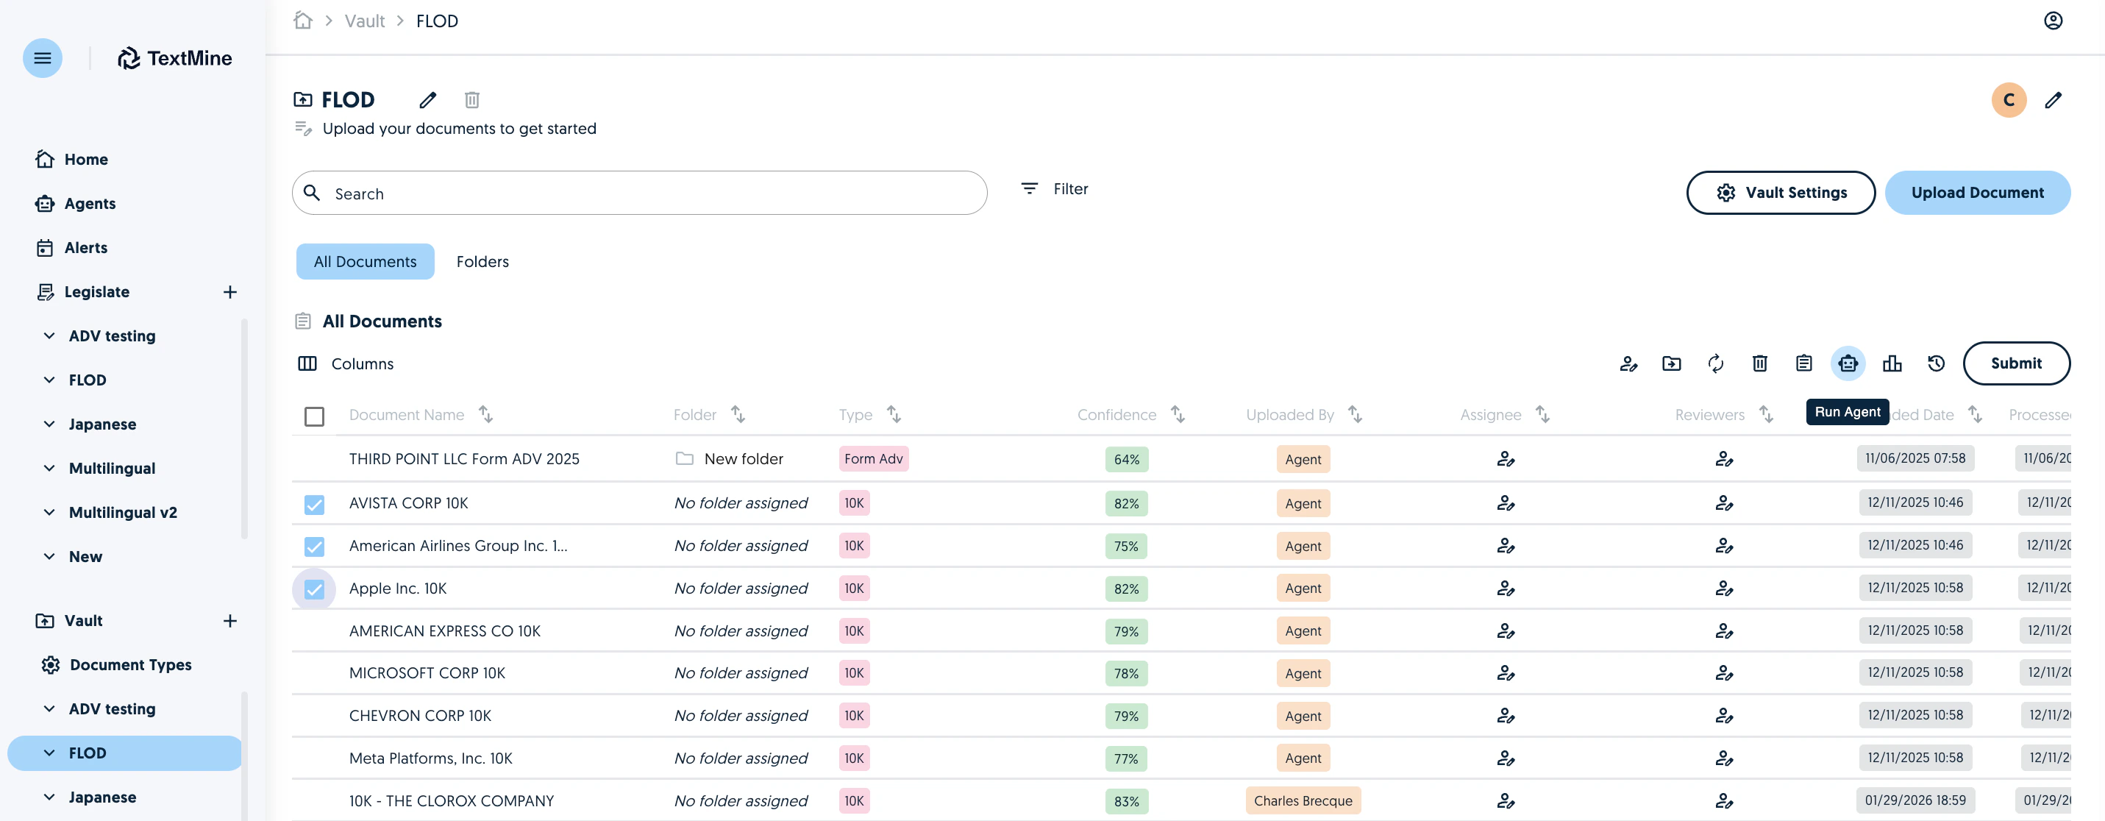Image resolution: width=2105 pixels, height=821 pixels.
Task: Expand the New sidebar item
Action: (x=50, y=556)
